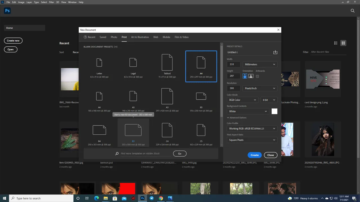Open the Film & Video tab
This screenshot has height=202, width=360.
point(182,37)
